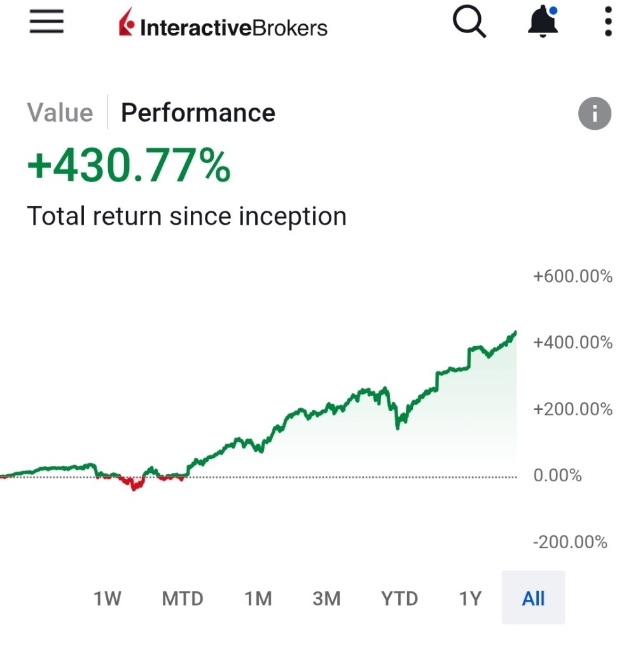Screen dimensions: 638x648
Task: Choose the YTD chart period
Action: [x=399, y=598]
